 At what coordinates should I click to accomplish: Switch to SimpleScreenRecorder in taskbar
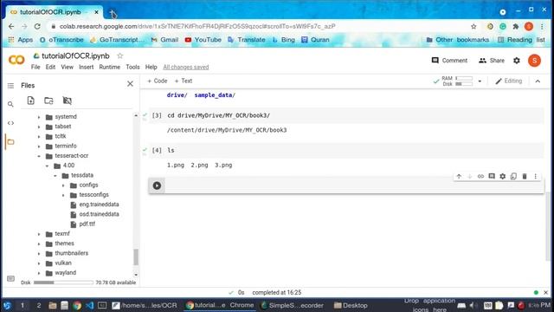coord(292,305)
